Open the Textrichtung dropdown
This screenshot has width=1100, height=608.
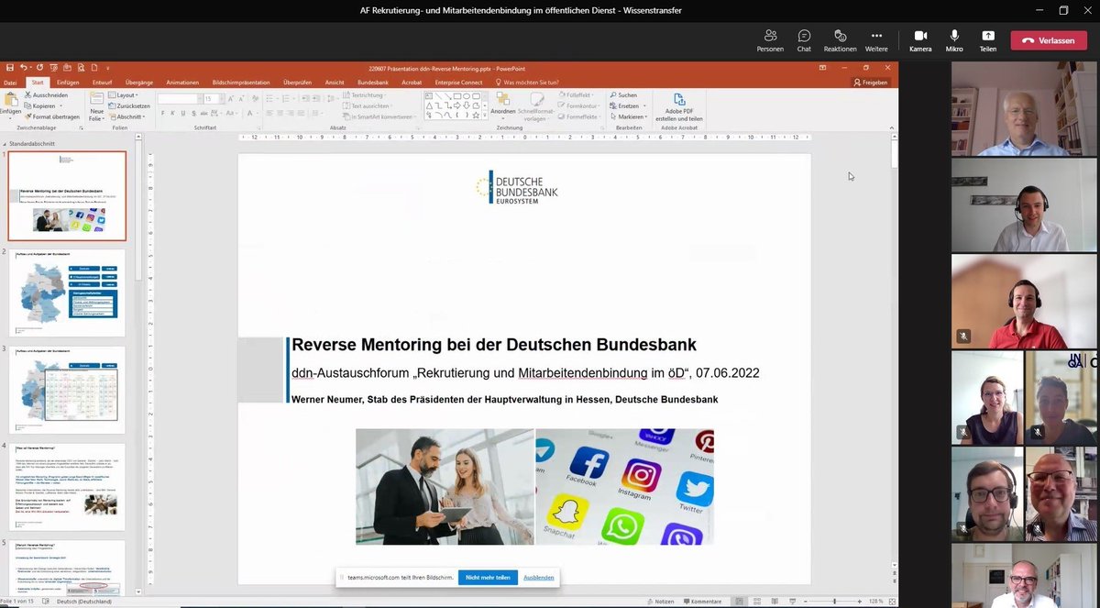[x=367, y=95]
